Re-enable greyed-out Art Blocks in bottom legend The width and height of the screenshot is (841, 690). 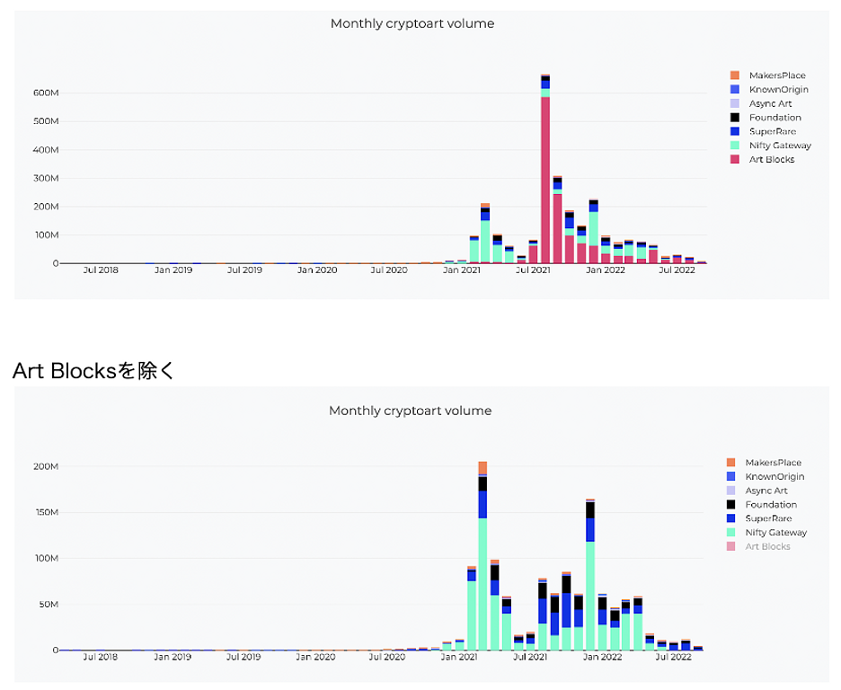pyautogui.click(x=767, y=546)
